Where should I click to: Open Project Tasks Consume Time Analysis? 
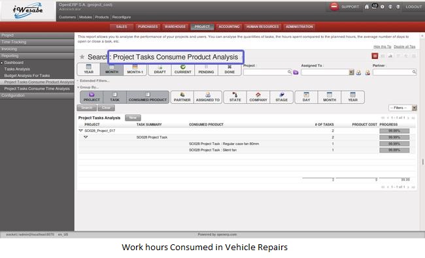(x=37, y=89)
